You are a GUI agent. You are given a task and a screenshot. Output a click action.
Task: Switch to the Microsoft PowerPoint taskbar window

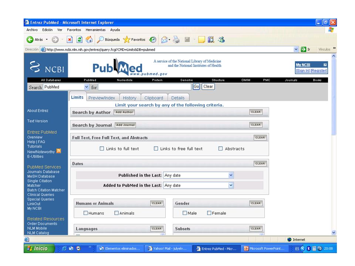264,248
